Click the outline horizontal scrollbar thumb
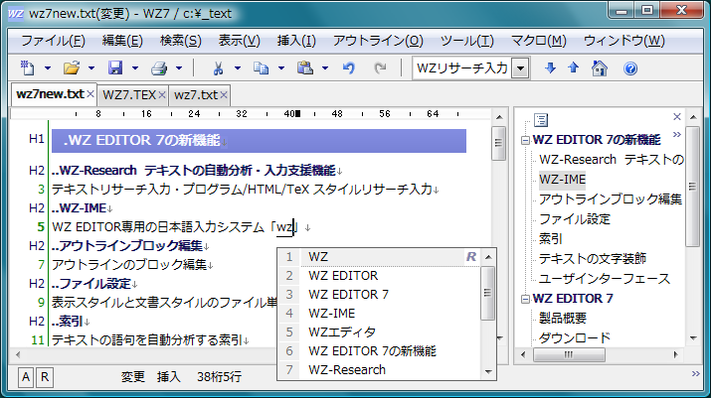Viewport: 711px width, 398px height. (x=569, y=355)
